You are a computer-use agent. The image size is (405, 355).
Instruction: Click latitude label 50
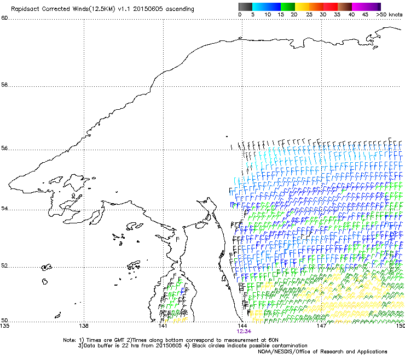4,320
